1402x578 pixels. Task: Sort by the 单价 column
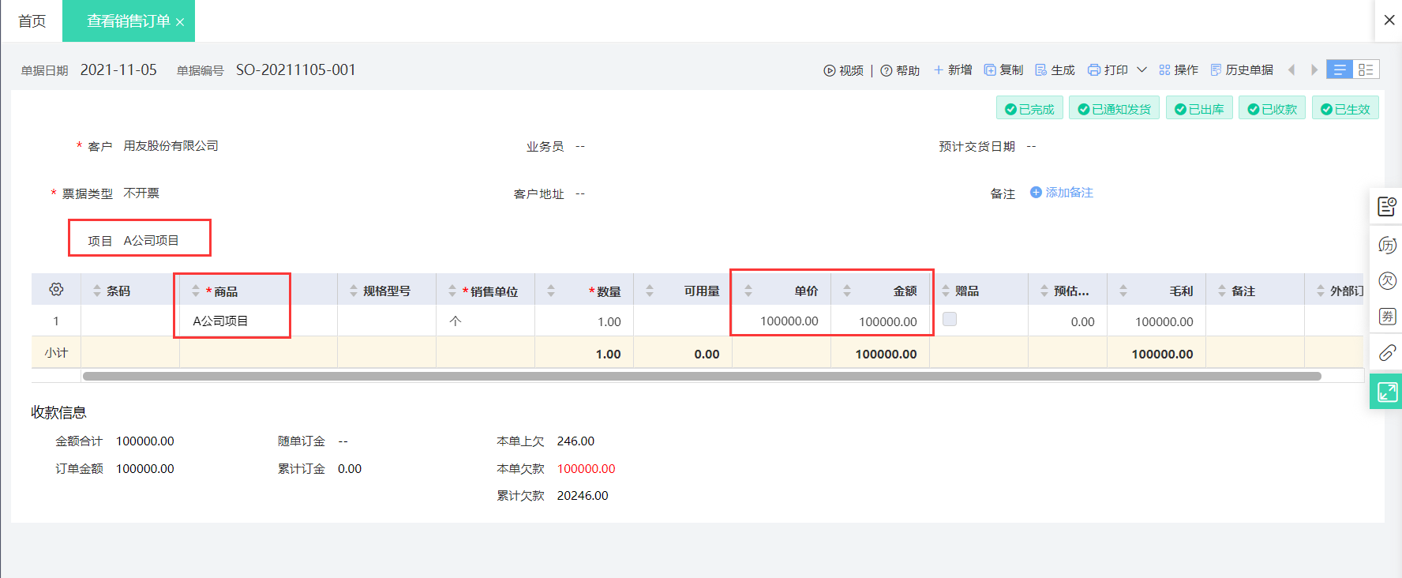point(748,291)
